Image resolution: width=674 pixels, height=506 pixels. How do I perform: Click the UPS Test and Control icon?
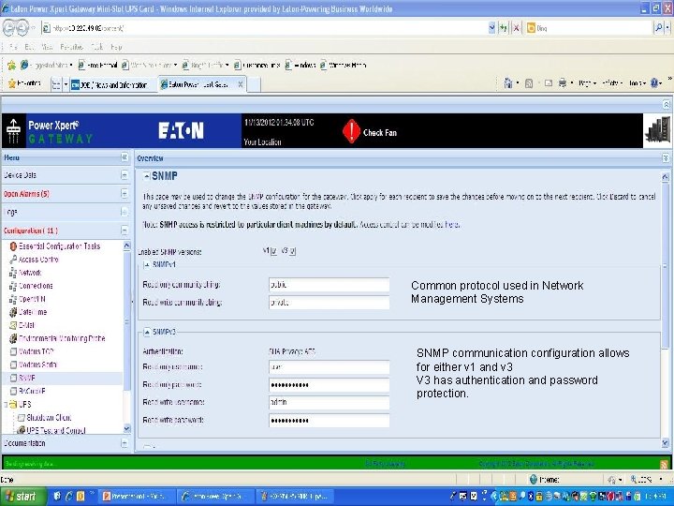(x=21, y=430)
